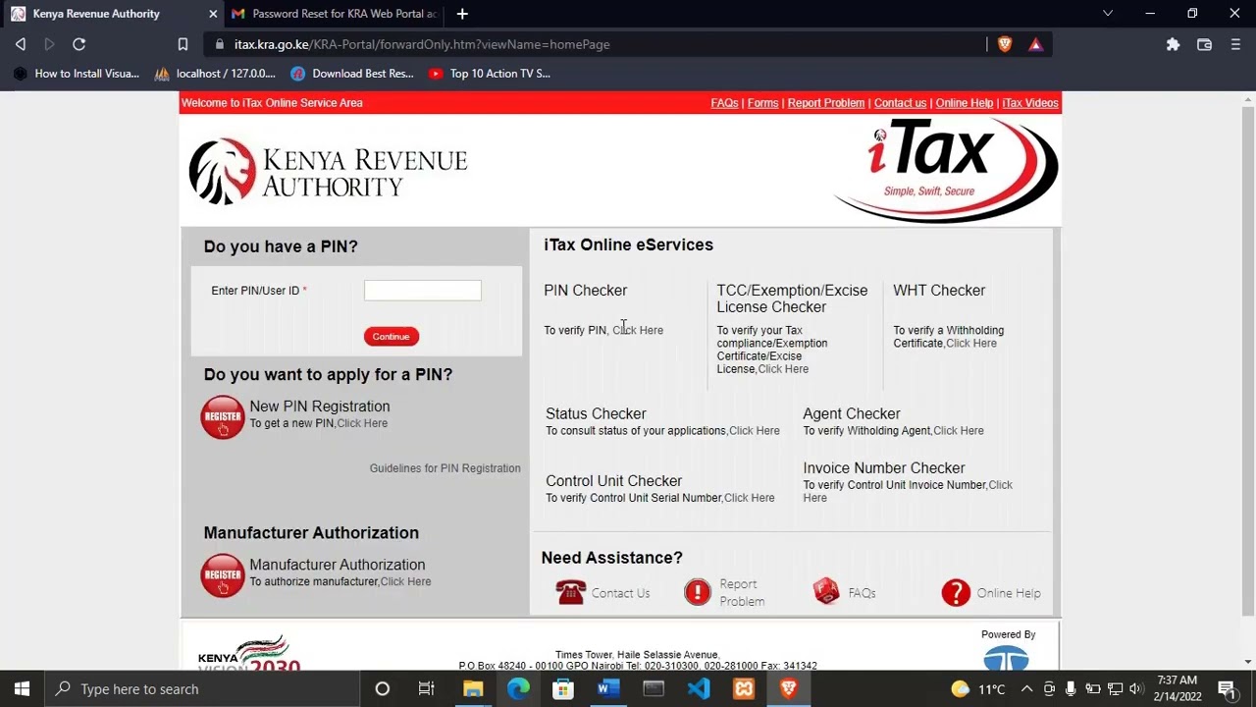
Task: Open the browser hamburger menu
Action: pos(1235,44)
